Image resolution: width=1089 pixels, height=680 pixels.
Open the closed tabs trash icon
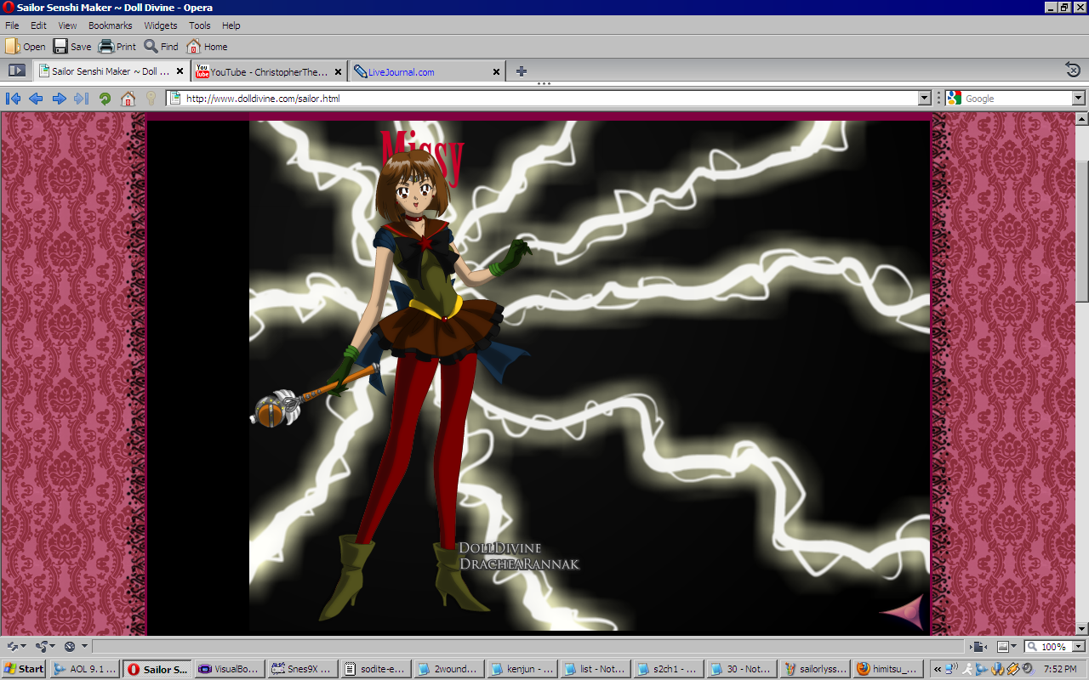[1073, 70]
